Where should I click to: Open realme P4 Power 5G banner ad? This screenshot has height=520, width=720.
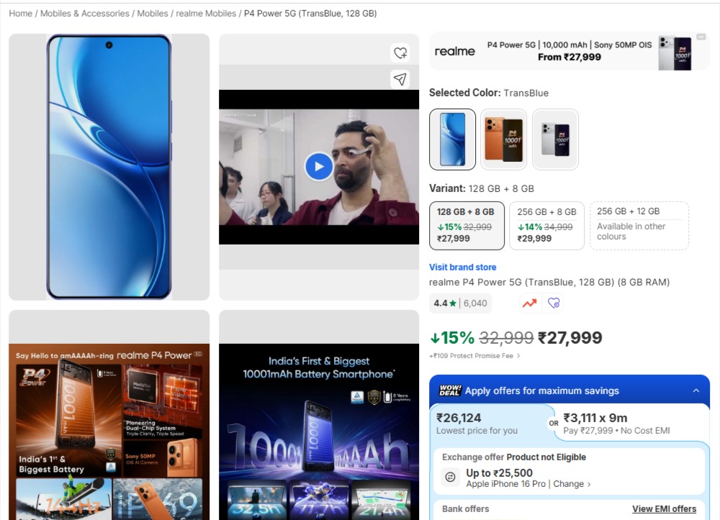[570, 51]
